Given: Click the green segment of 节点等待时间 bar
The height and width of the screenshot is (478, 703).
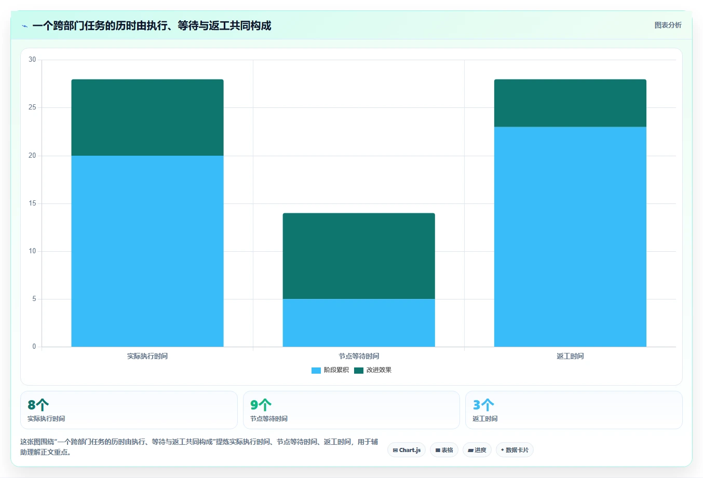Looking at the screenshot, I should (359, 256).
